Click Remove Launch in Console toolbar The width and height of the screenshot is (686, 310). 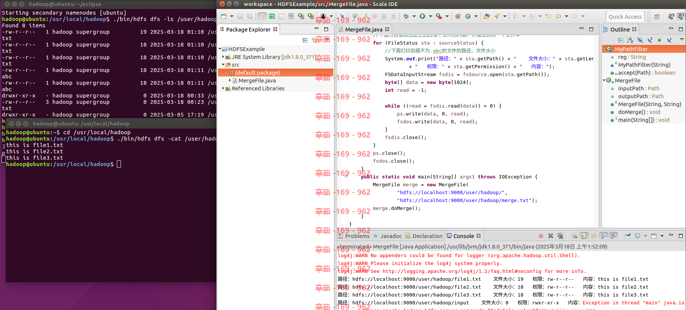tap(550, 236)
